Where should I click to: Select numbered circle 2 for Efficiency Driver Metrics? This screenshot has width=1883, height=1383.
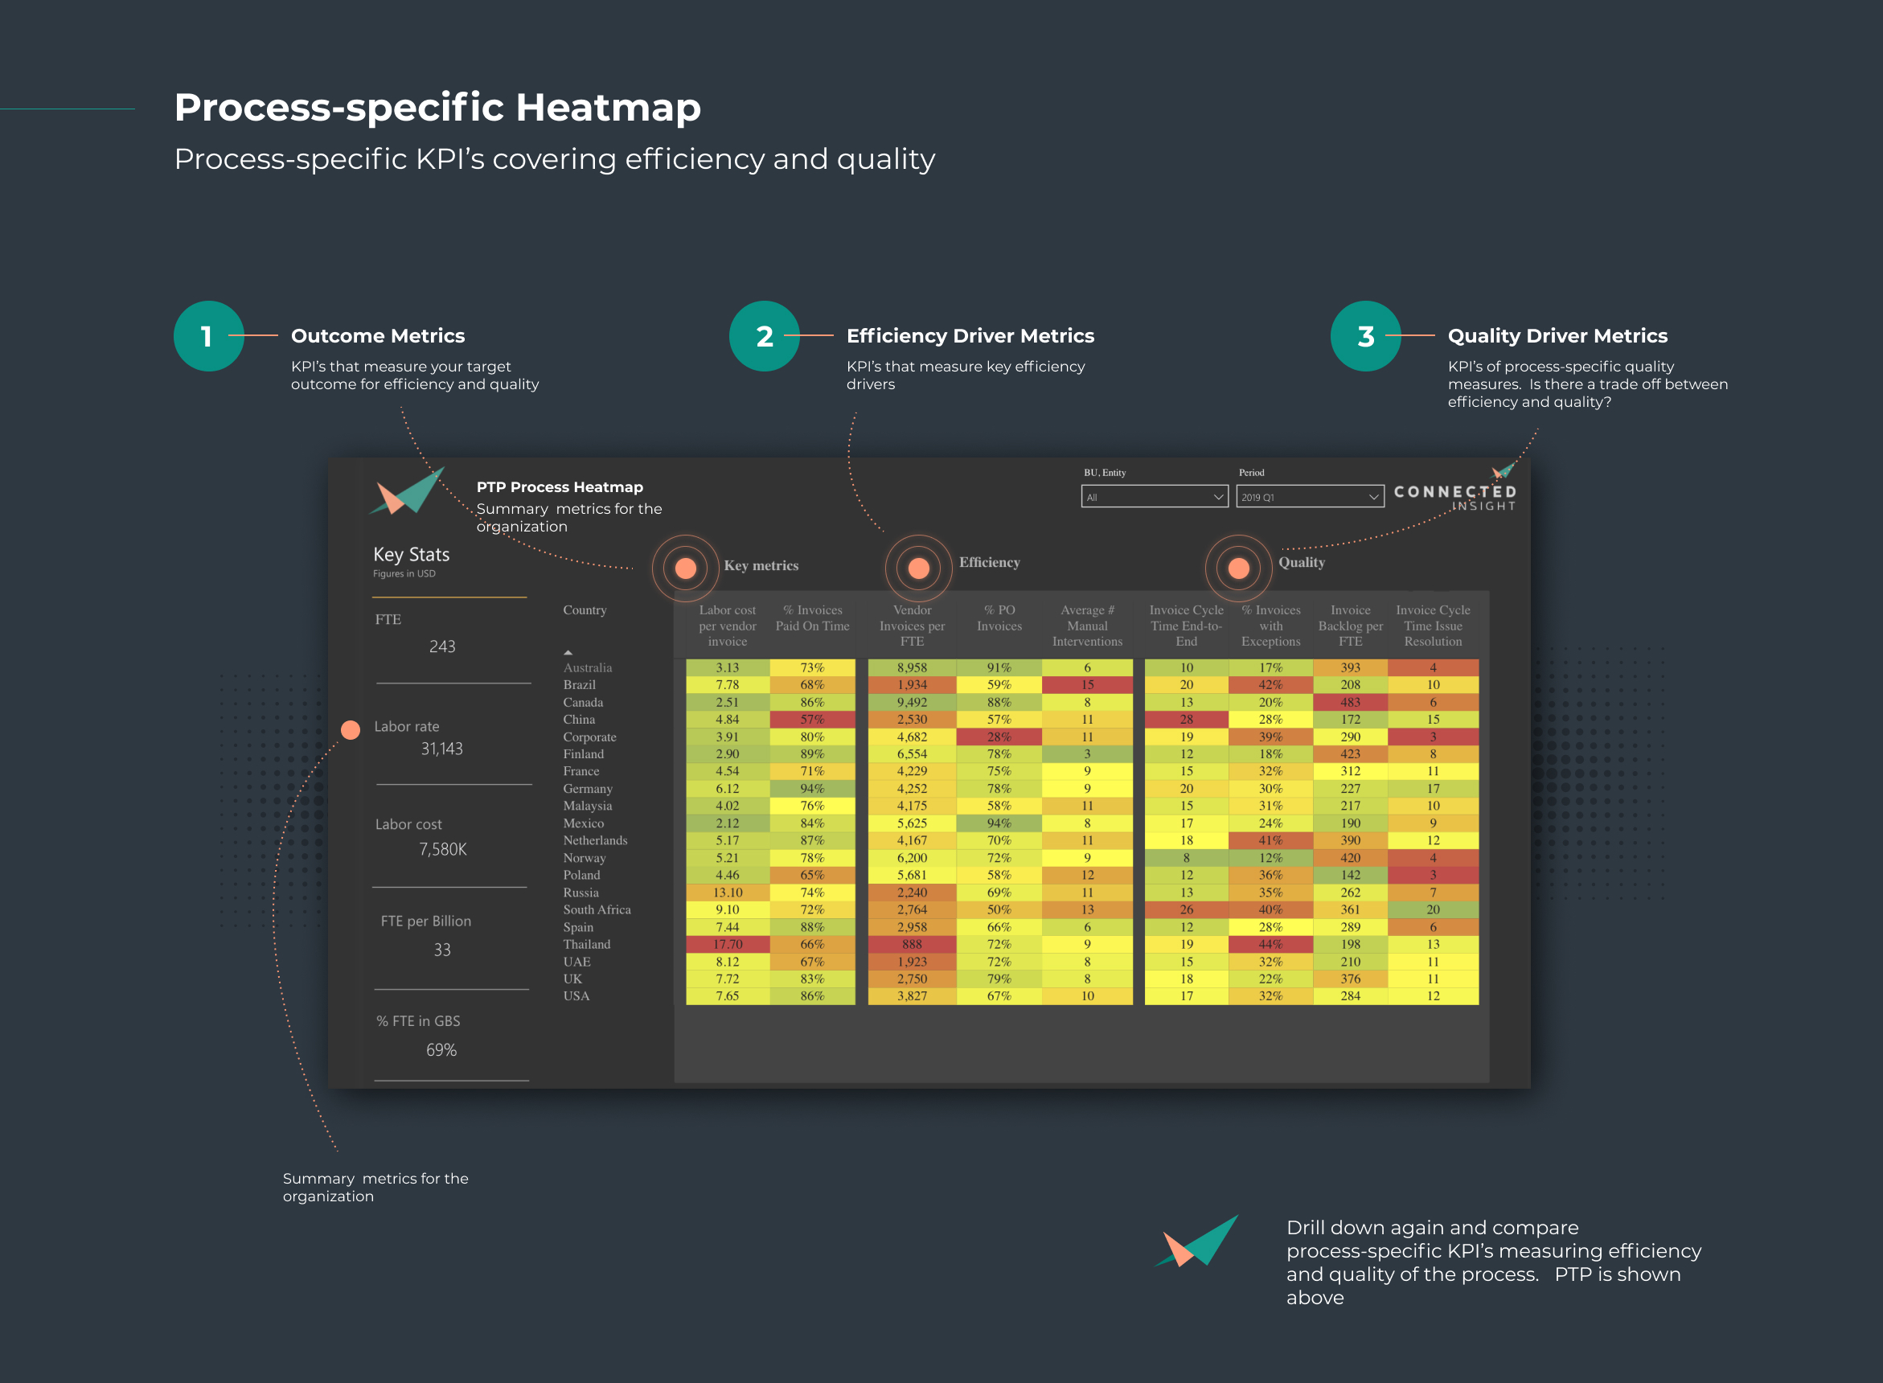point(765,336)
